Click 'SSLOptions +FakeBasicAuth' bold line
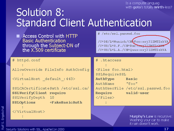The width and height of the screenshot is (174, 131). [x=47, y=102]
